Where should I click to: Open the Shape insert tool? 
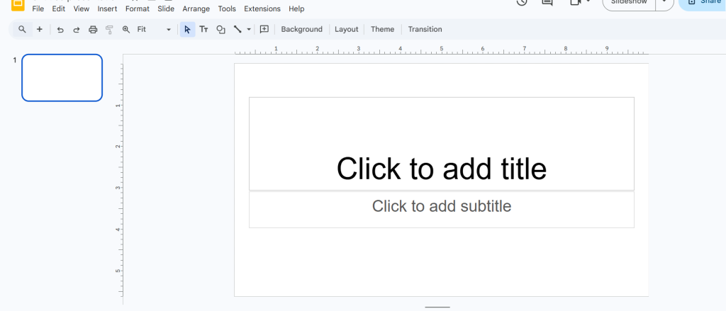(221, 29)
